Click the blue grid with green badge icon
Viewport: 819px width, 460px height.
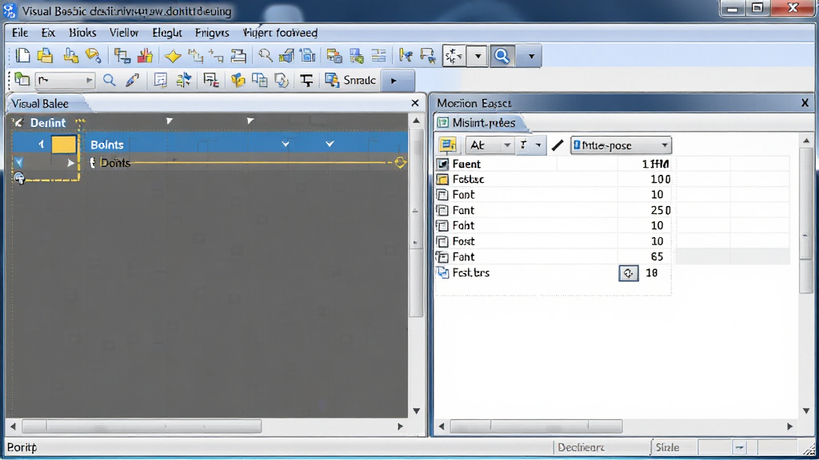[357, 55]
